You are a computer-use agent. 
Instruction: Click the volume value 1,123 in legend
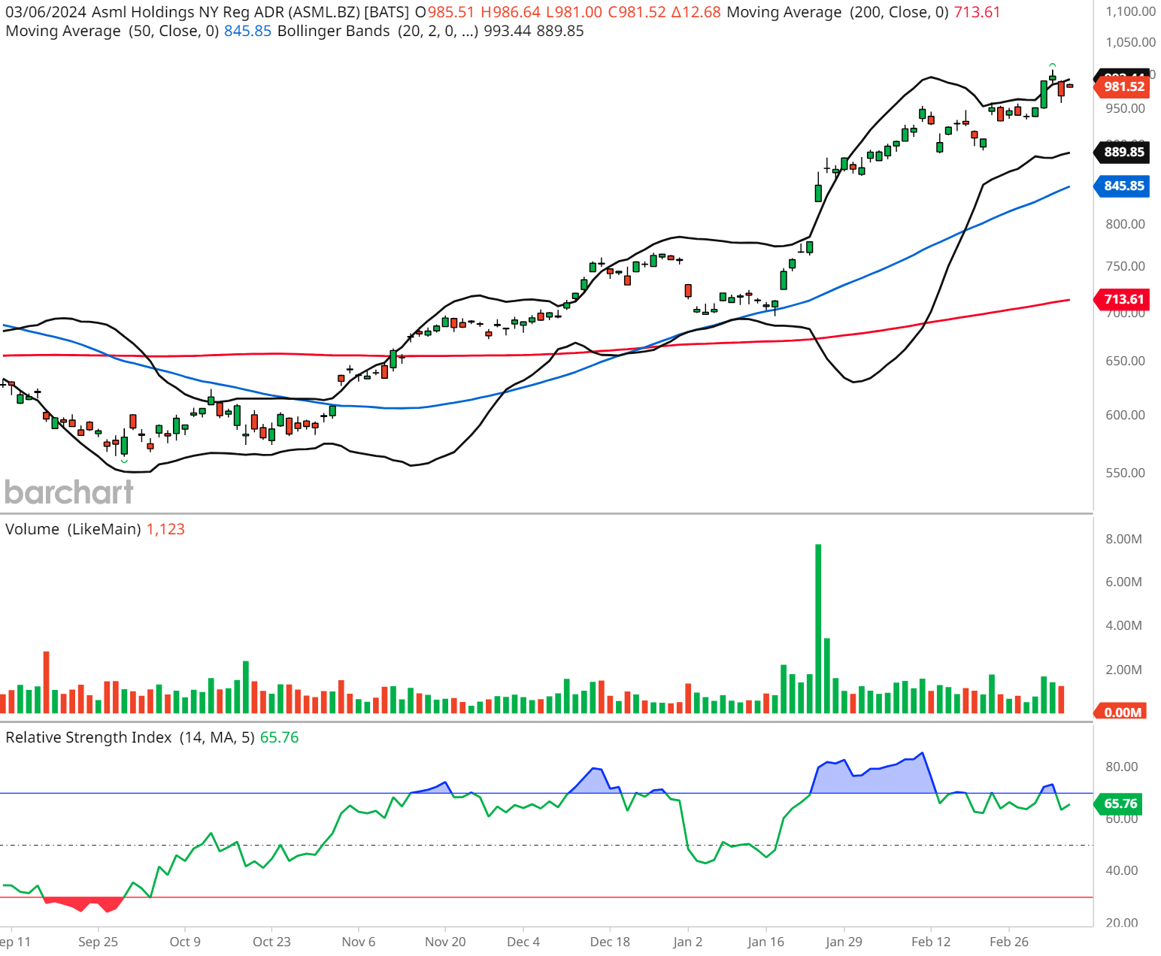coord(165,529)
